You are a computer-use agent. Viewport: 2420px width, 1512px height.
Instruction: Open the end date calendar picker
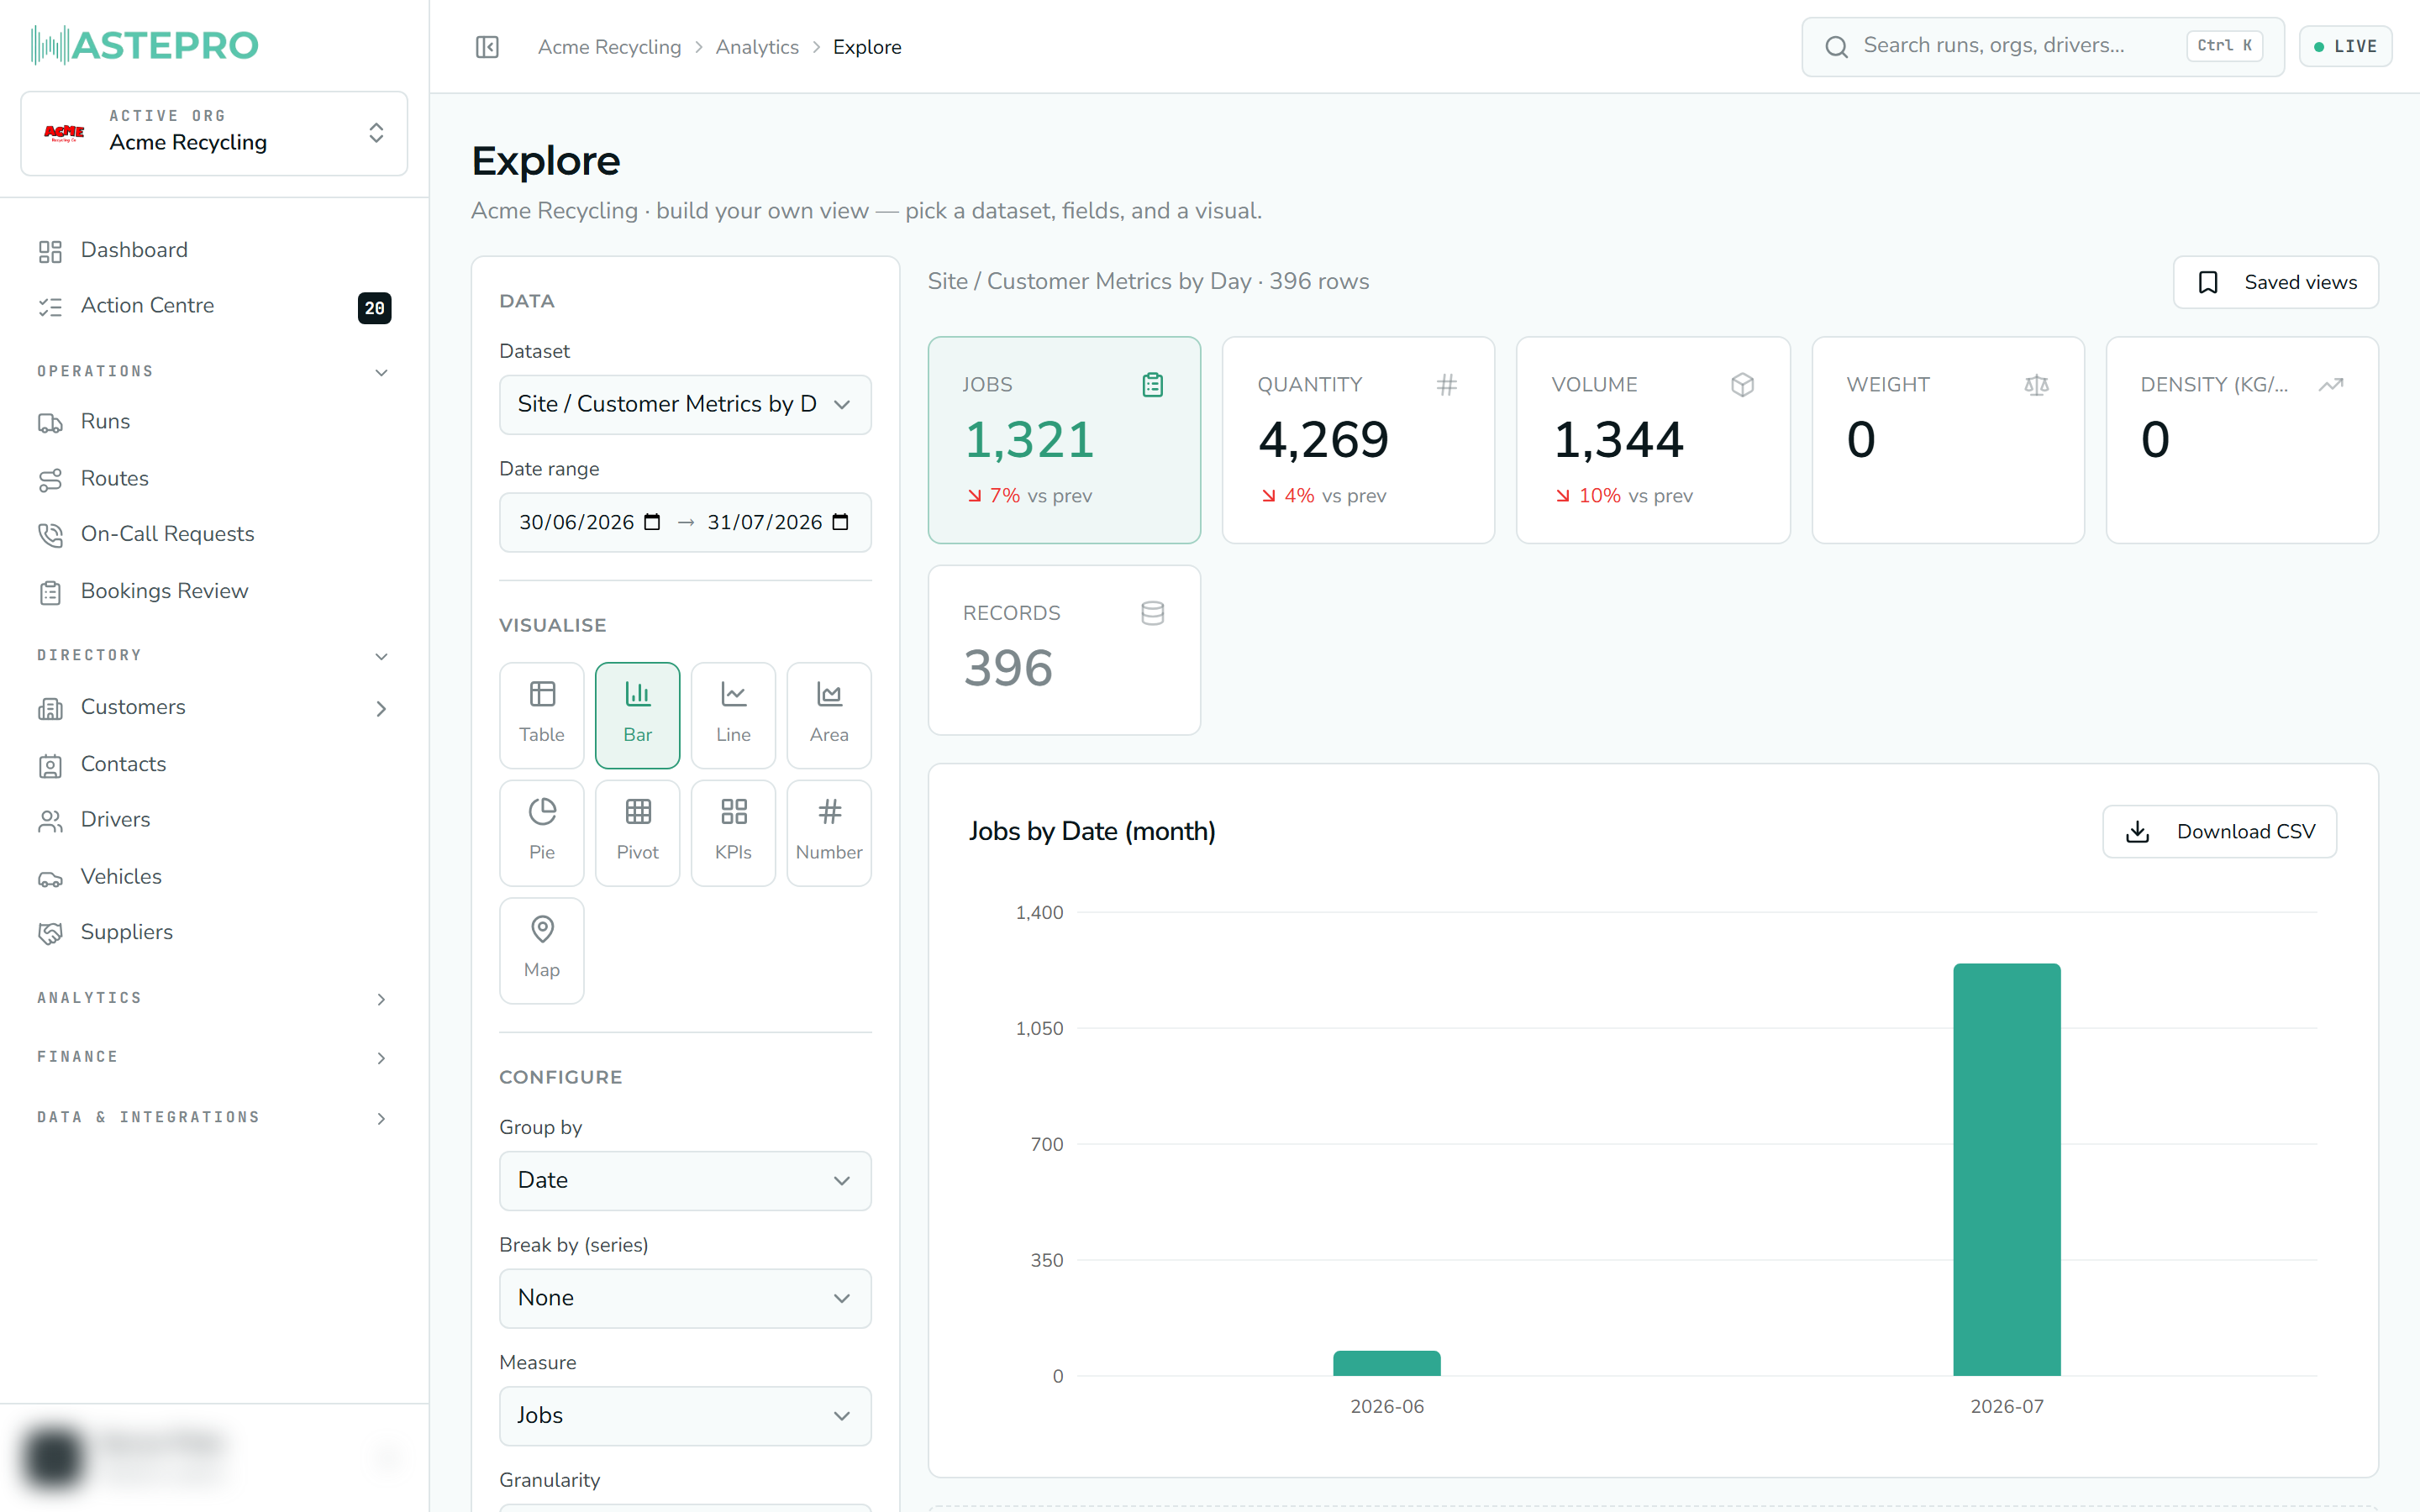pyautogui.click(x=841, y=522)
